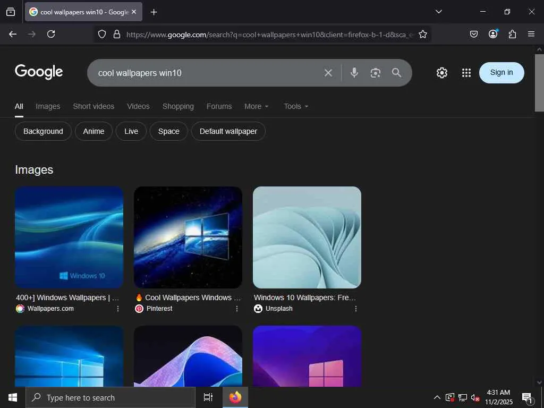Image resolution: width=544 pixels, height=408 pixels.
Task: Open Windows 10 Wallpapers Unsplash link
Action: (x=305, y=297)
